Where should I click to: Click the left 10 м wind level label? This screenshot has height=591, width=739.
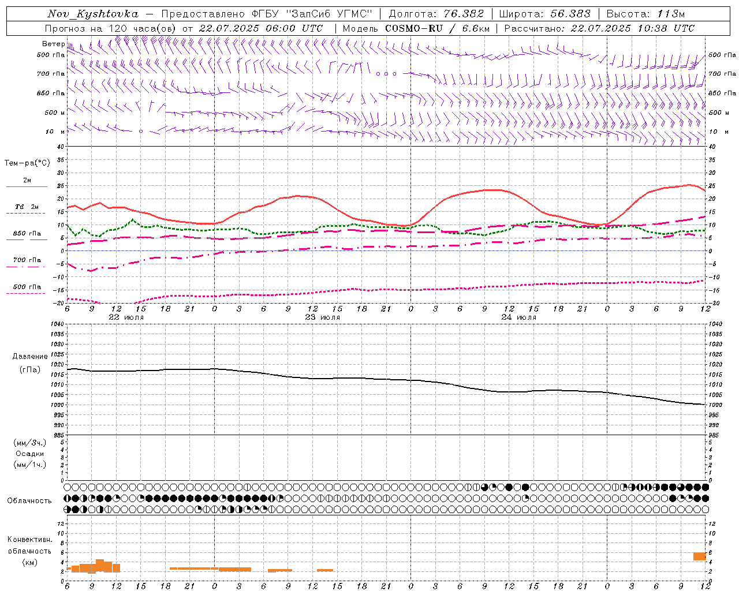(55, 132)
